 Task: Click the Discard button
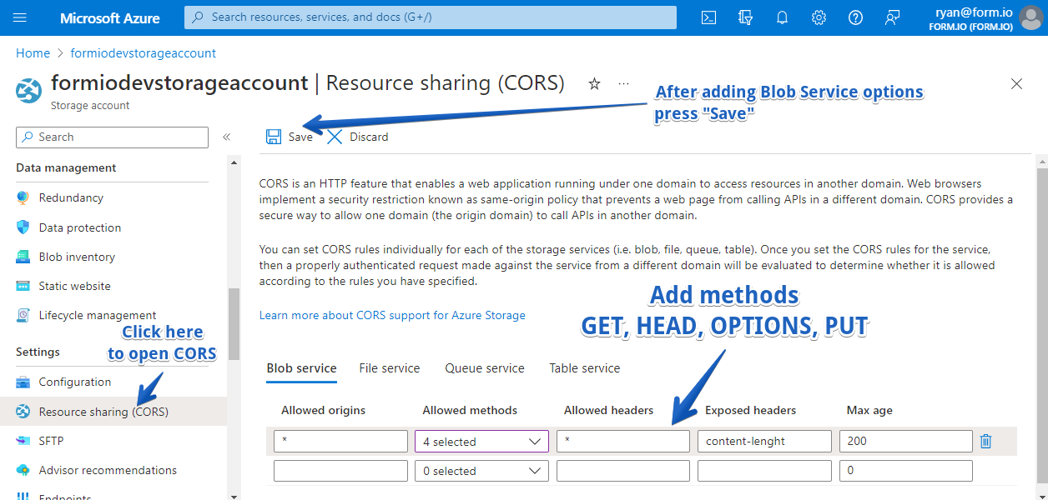[358, 137]
